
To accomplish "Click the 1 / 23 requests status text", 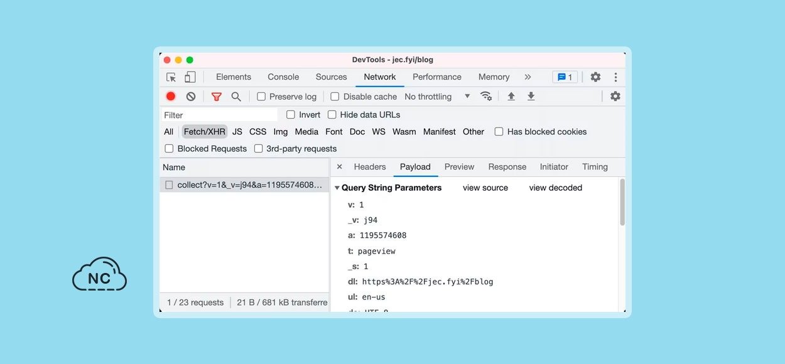I will click(195, 302).
